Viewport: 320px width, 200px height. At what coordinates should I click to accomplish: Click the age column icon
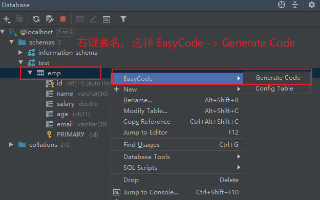click(x=50, y=114)
